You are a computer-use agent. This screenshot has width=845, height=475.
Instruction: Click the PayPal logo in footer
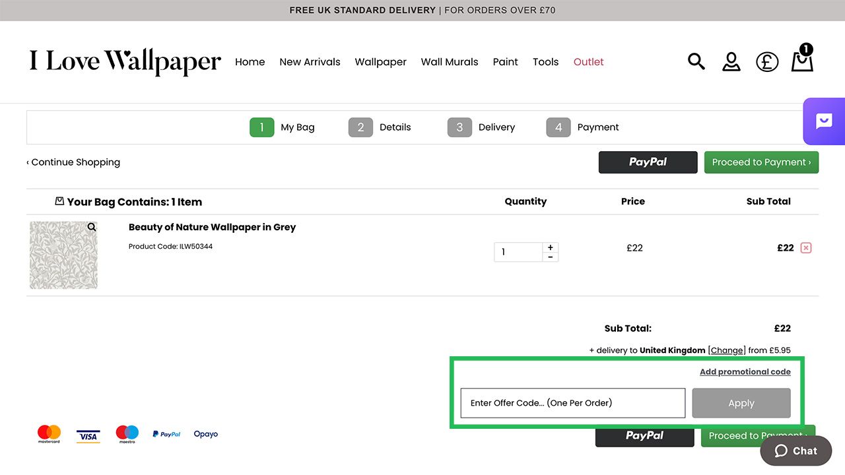tap(166, 434)
